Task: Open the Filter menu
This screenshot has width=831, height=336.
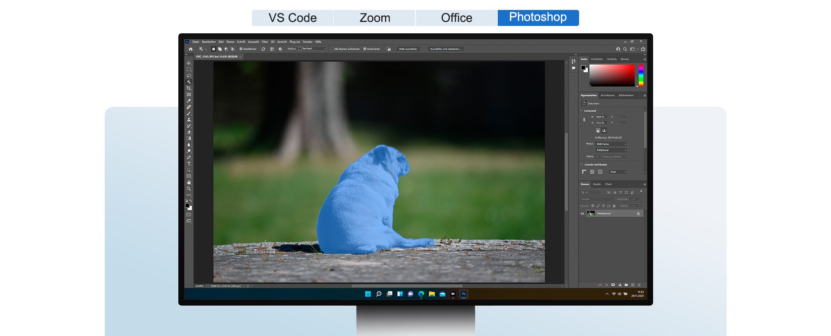Action: point(265,42)
